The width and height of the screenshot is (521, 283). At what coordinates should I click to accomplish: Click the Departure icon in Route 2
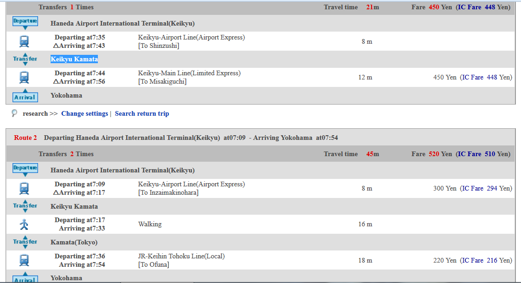(25, 170)
